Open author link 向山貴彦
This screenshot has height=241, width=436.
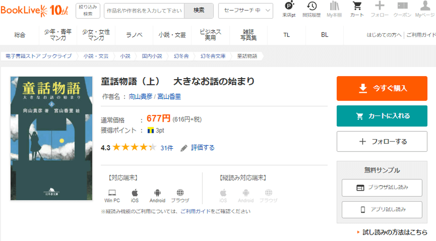coord(141,97)
